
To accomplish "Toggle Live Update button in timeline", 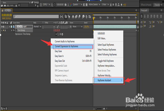I will tap(66, 17).
